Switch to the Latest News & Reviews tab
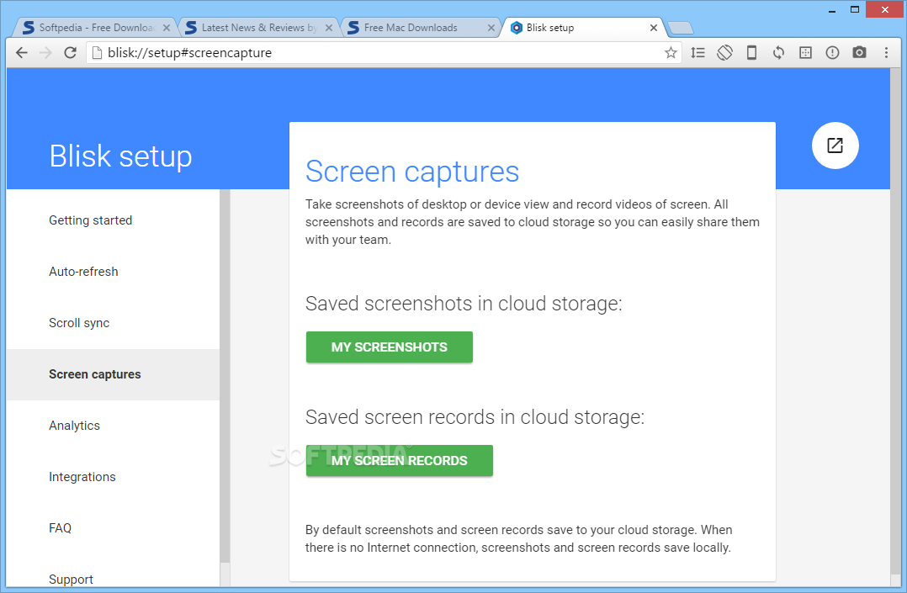907x593 pixels. (258, 28)
